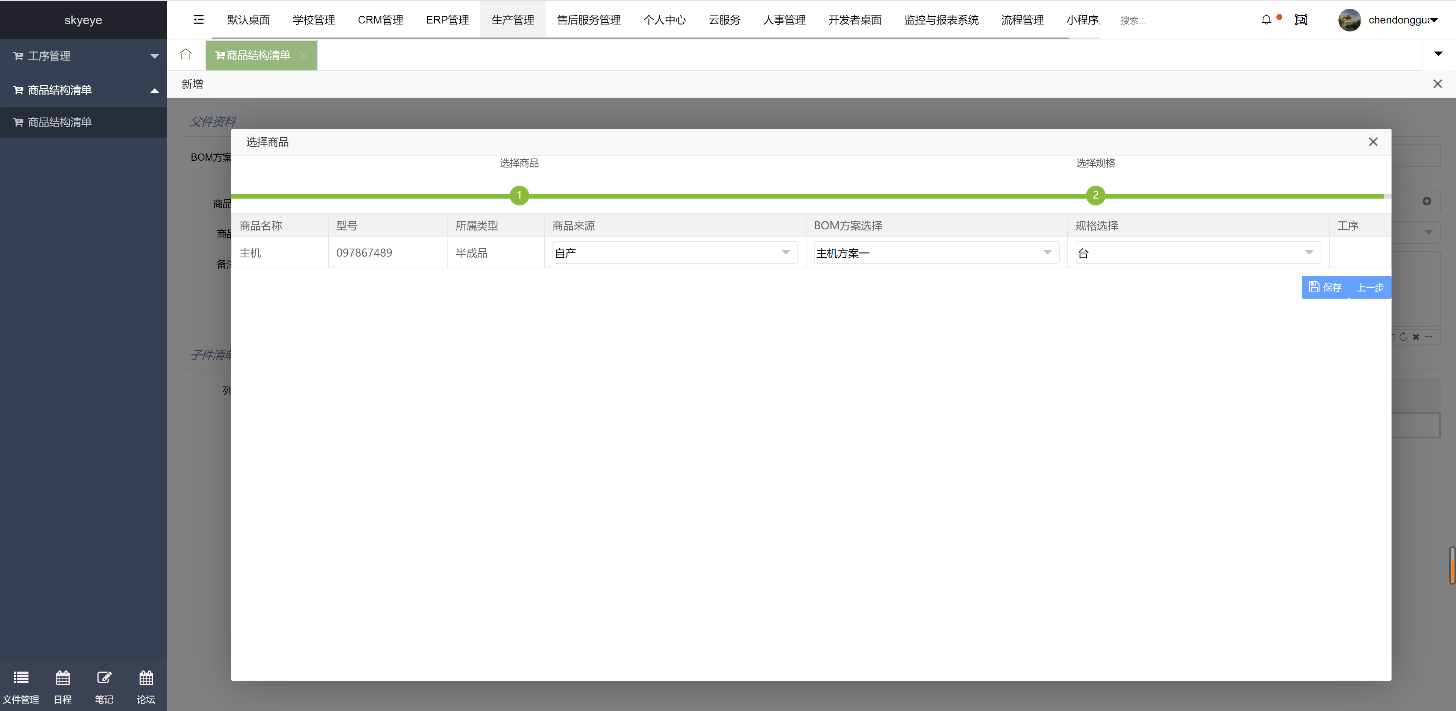Click the 保存 button
Image resolution: width=1456 pixels, height=711 pixels.
(1325, 287)
